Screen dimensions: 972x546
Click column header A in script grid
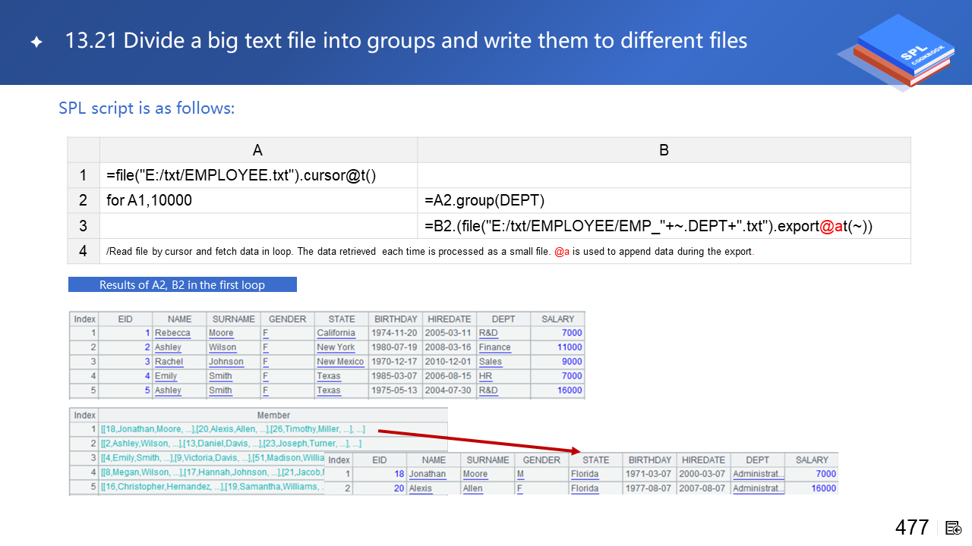pyautogui.click(x=258, y=150)
